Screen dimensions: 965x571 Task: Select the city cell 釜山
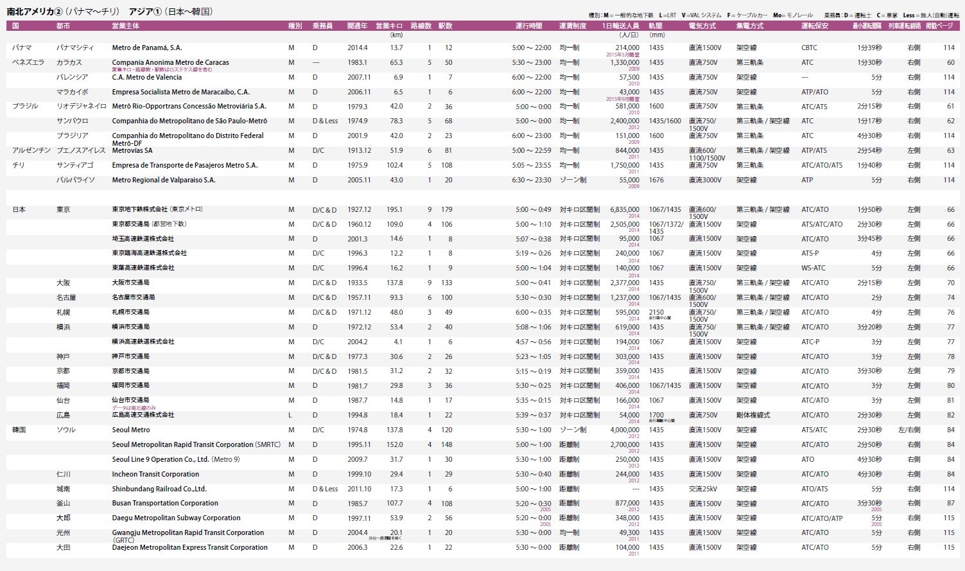pyautogui.click(x=64, y=504)
